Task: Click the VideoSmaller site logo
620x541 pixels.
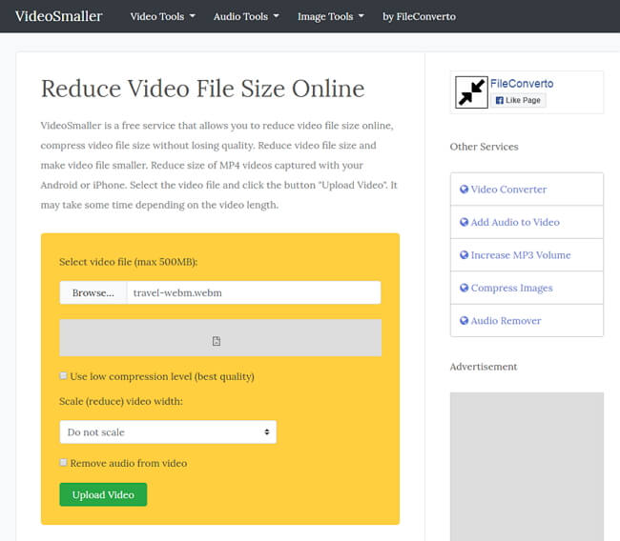Action: pyautogui.click(x=59, y=16)
